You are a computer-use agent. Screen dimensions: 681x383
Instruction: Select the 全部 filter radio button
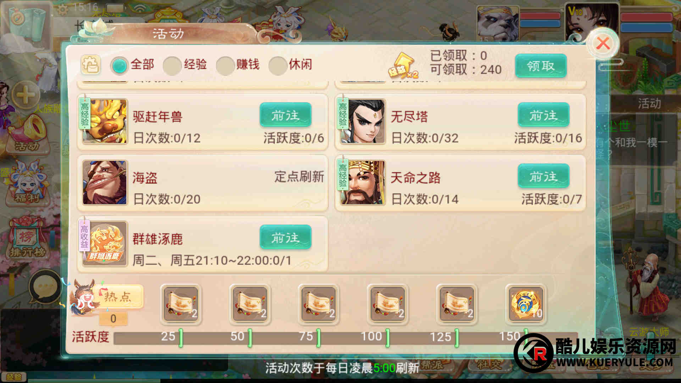(x=120, y=66)
